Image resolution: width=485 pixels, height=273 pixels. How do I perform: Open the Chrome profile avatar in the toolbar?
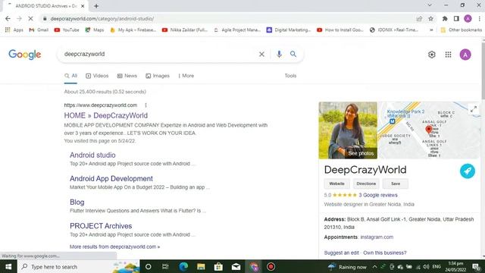coord(468,18)
